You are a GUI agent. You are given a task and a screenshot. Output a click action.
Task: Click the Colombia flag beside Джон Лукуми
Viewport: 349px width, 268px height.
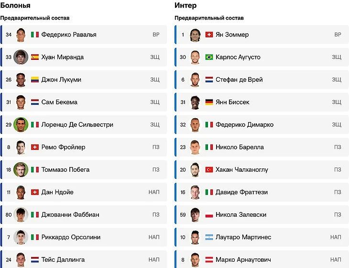[35, 79]
